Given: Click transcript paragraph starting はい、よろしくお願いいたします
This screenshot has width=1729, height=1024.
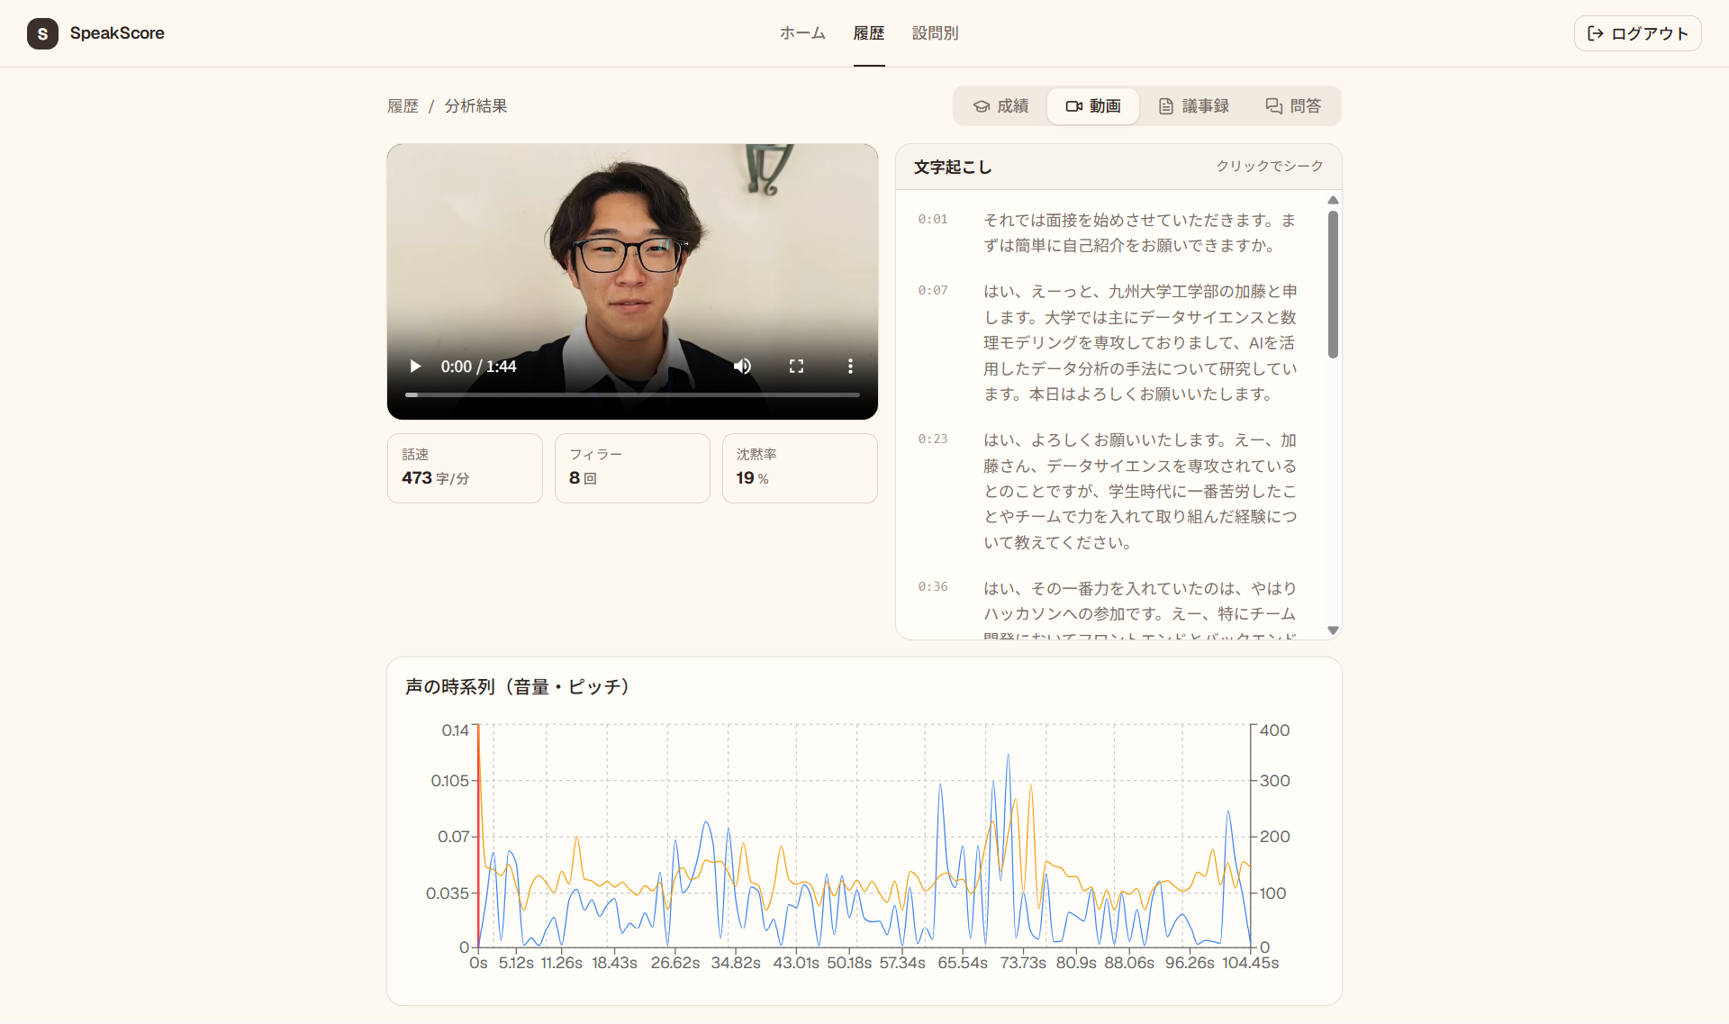Looking at the screenshot, I should (x=1140, y=491).
